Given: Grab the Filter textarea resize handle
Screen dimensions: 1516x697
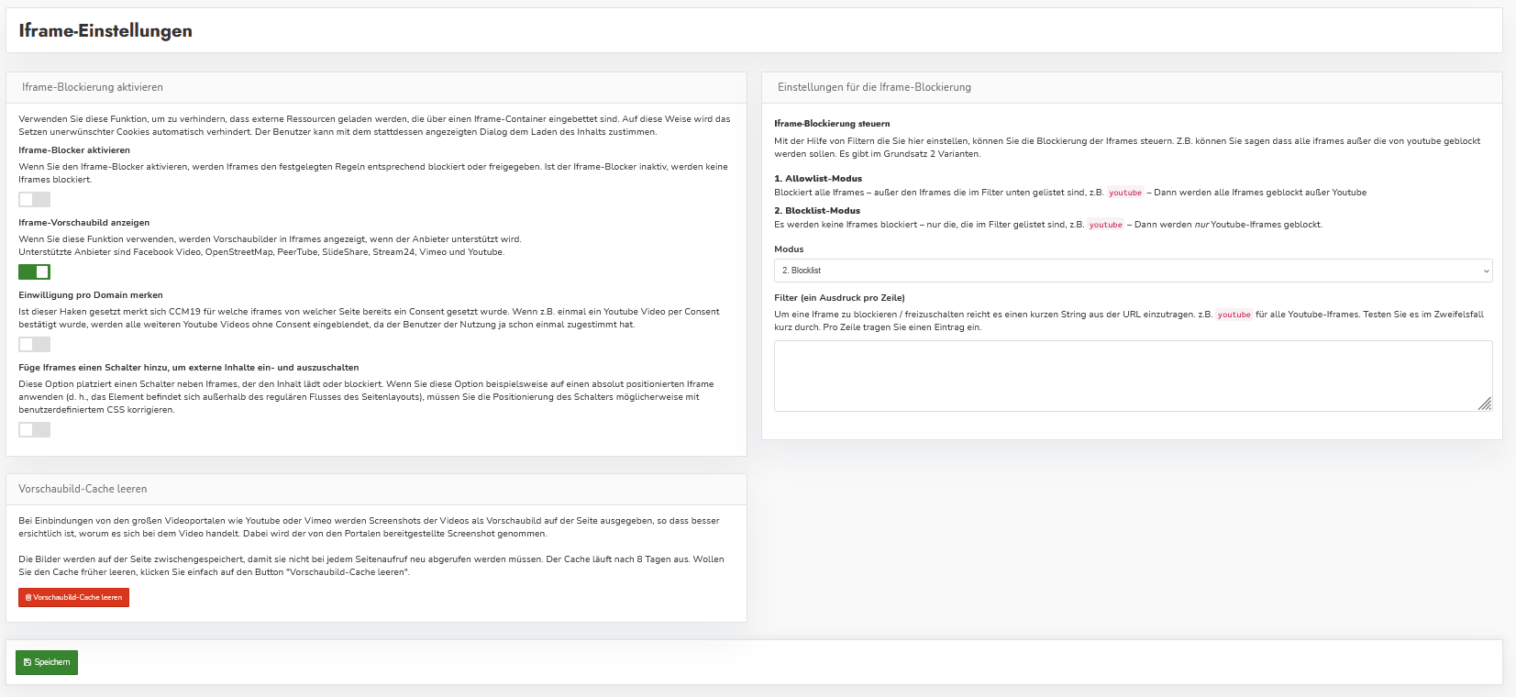Looking at the screenshot, I should tap(1485, 404).
